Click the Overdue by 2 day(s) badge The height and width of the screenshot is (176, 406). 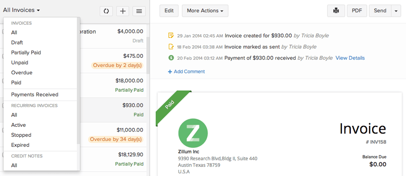tap(117, 65)
